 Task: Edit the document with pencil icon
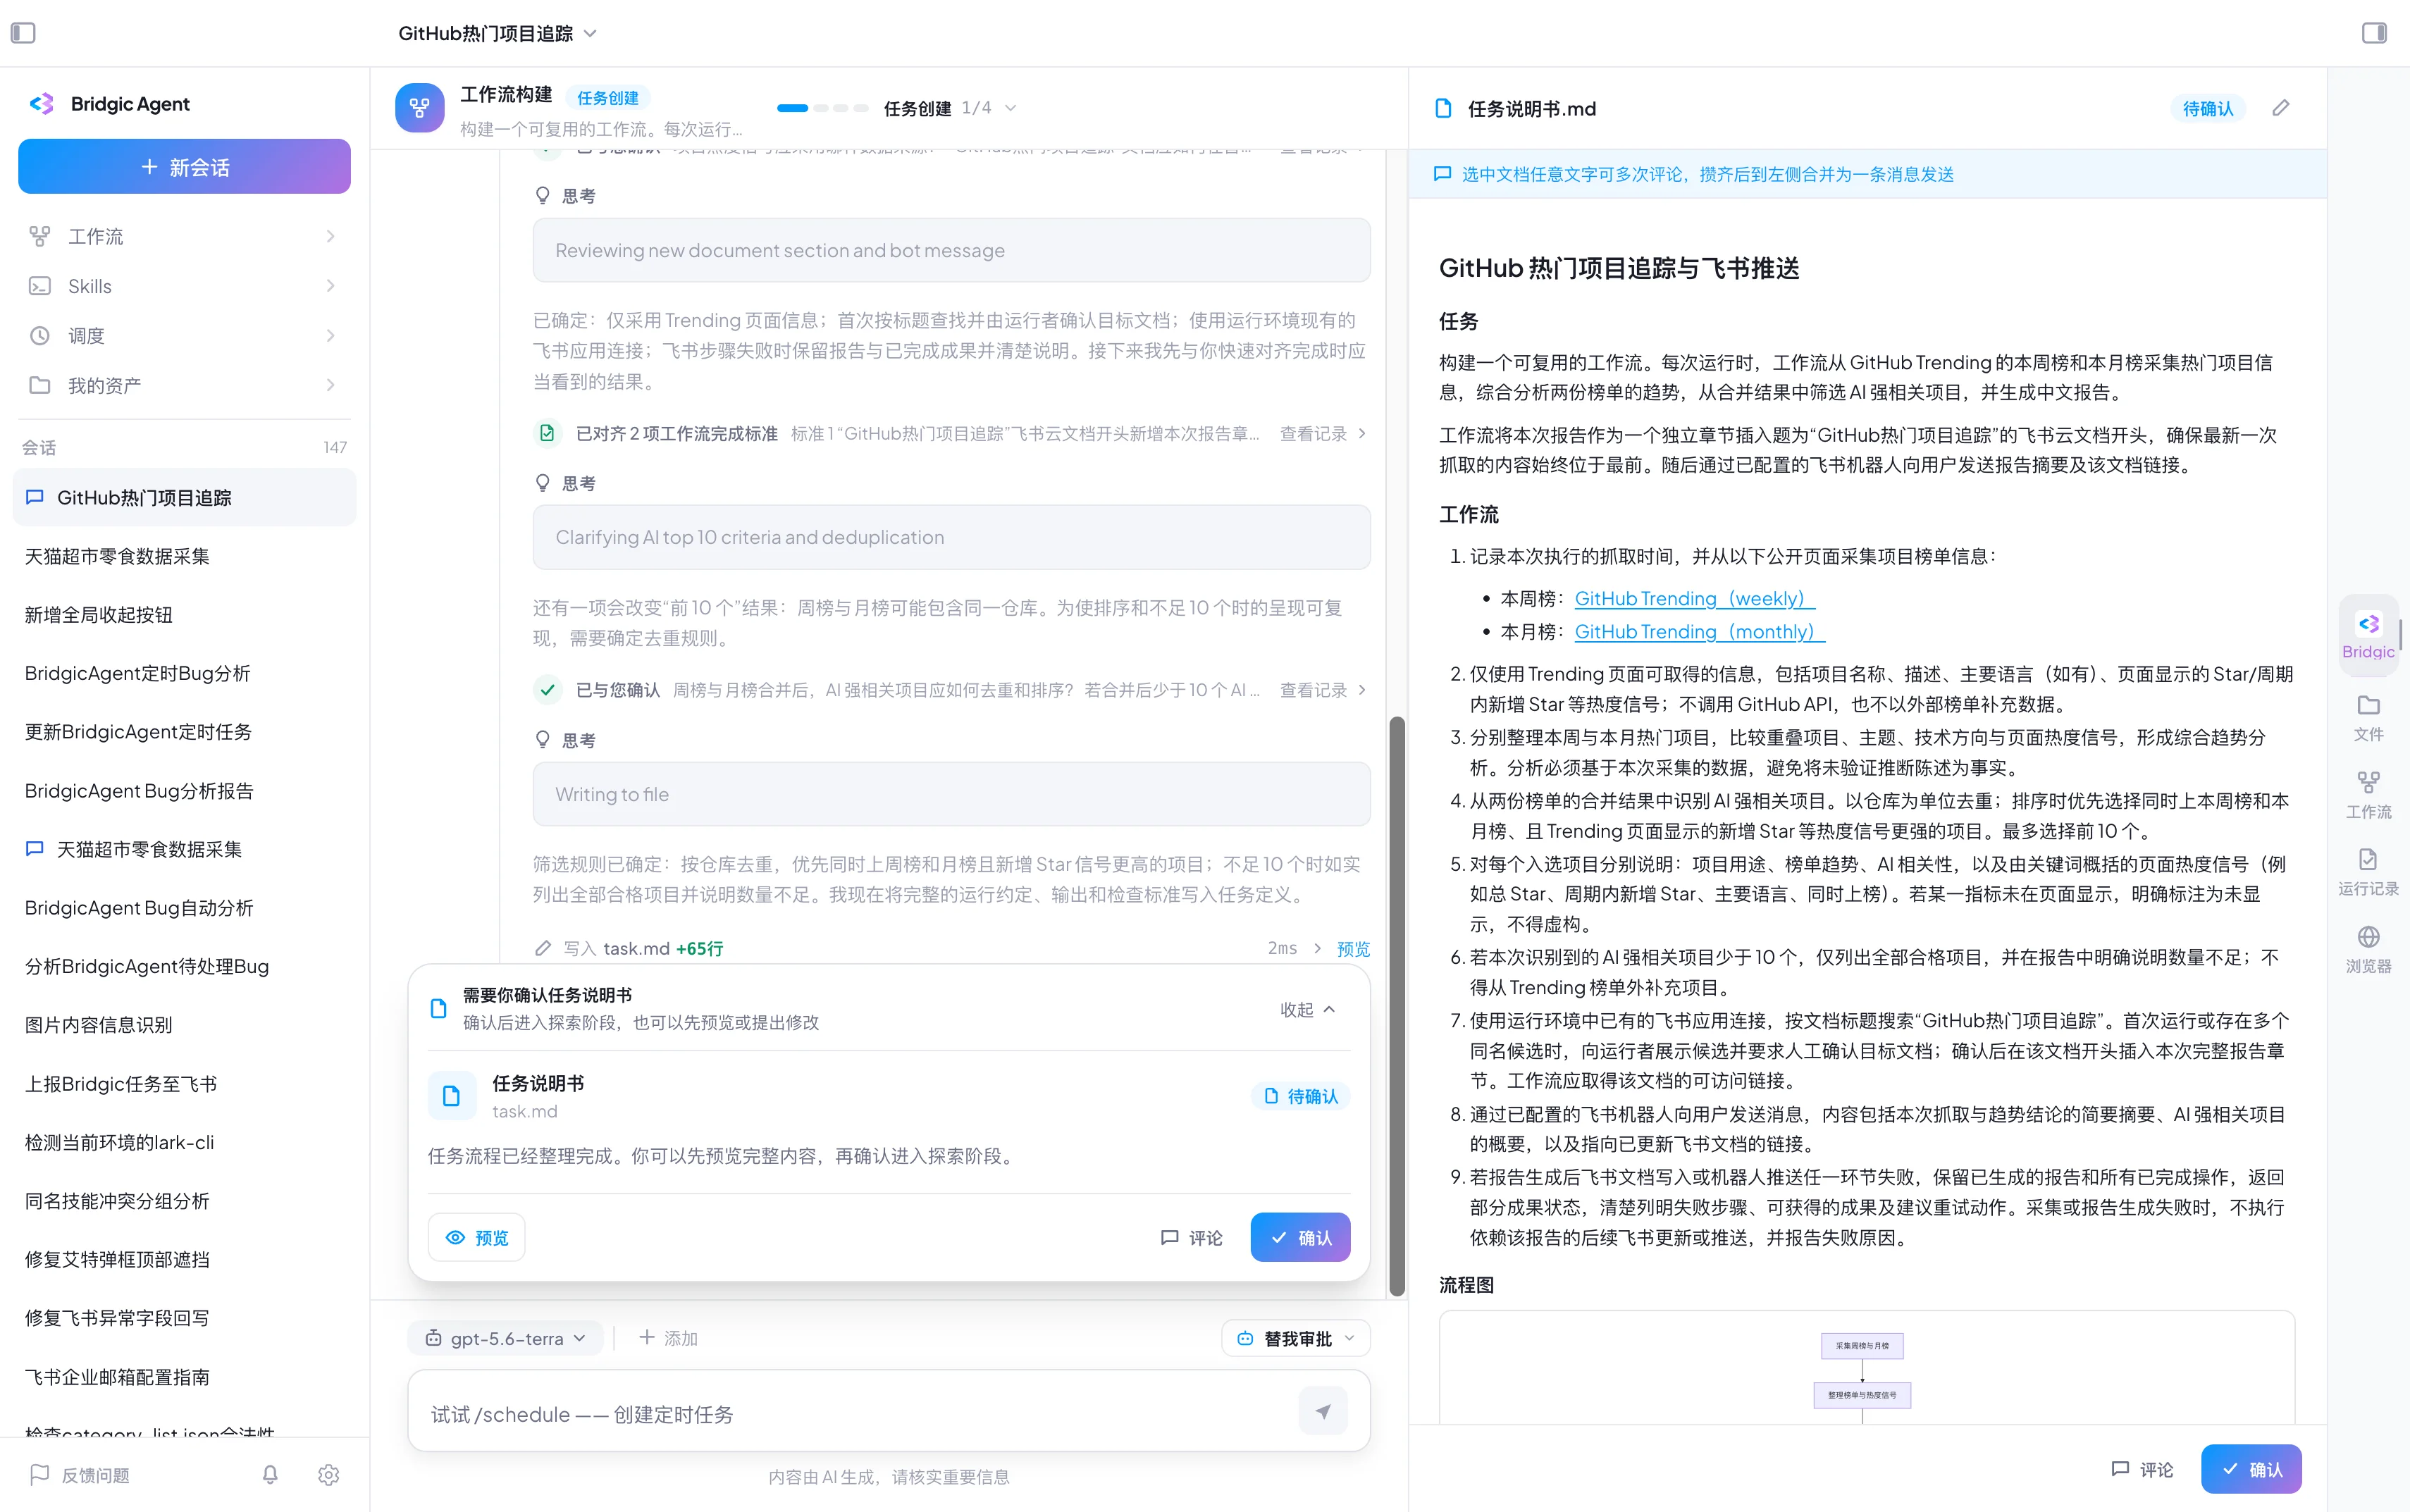(x=2280, y=108)
